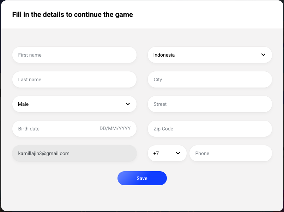Image resolution: width=284 pixels, height=212 pixels.
Task: Click the DD/MM/YYYY date format hint
Action: pyautogui.click(x=115, y=129)
